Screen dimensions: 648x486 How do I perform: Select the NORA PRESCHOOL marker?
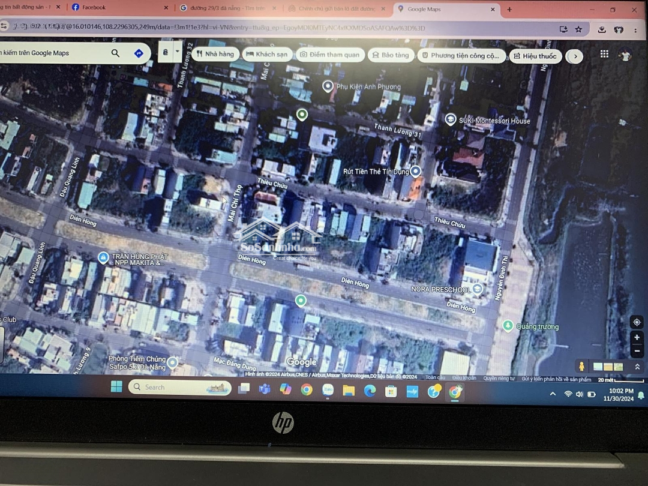point(478,289)
